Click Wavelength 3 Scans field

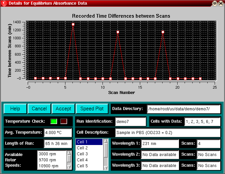tap(208, 166)
